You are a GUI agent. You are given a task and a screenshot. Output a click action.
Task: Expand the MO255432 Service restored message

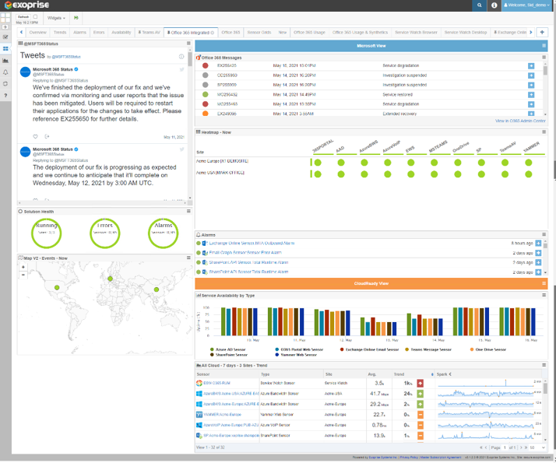[531, 95]
